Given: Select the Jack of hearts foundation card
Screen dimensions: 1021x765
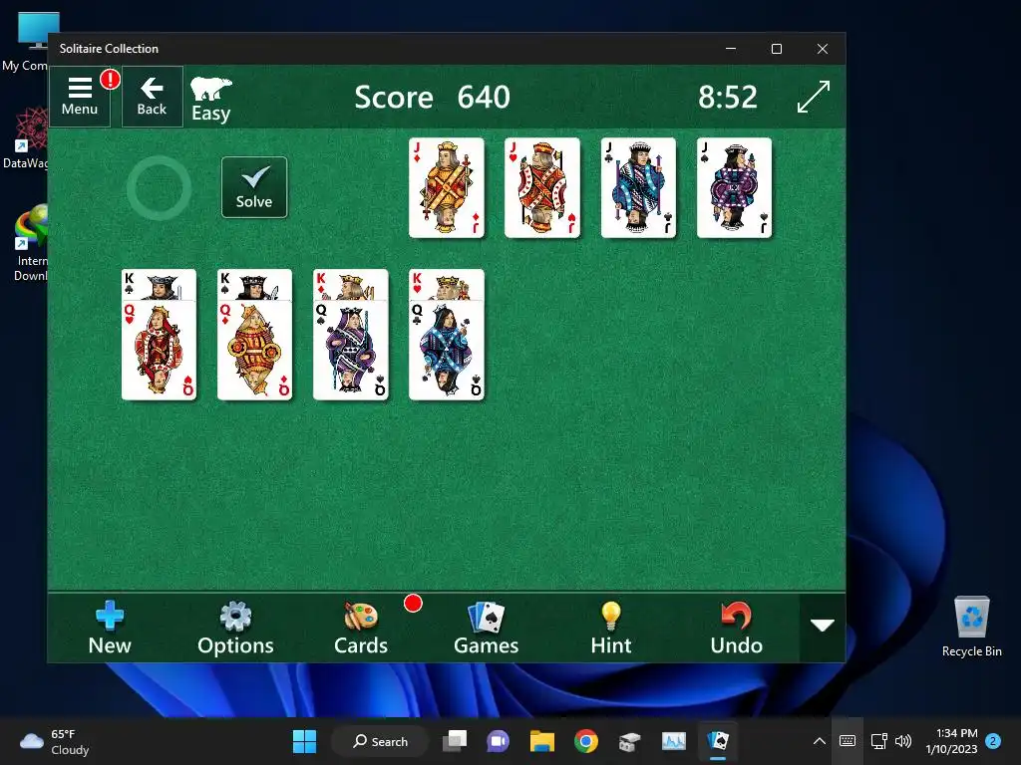Looking at the screenshot, I should [542, 188].
